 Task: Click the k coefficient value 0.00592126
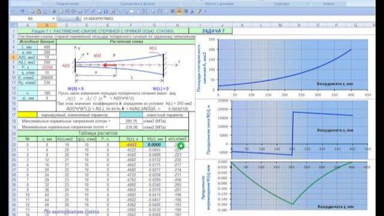(178, 109)
